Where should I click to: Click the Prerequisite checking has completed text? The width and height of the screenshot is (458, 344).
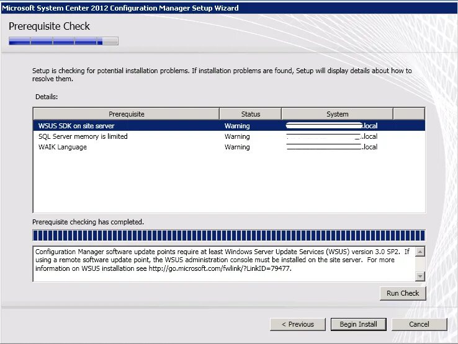tap(88, 222)
